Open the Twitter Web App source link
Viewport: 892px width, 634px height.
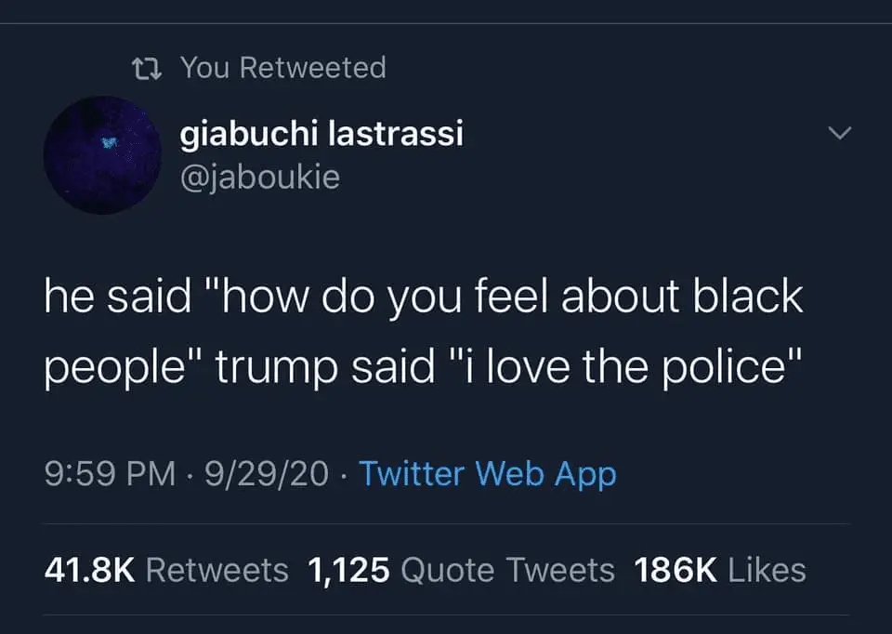[x=488, y=474]
